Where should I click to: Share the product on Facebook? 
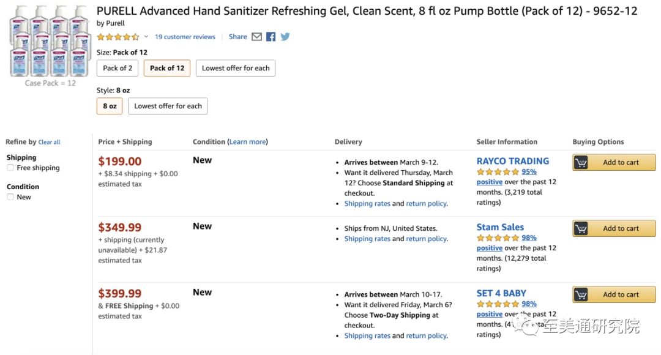coord(271,37)
